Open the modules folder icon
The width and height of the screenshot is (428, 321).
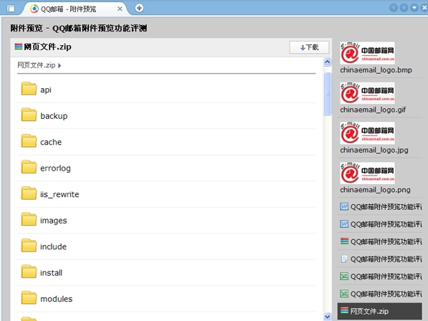(x=29, y=298)
